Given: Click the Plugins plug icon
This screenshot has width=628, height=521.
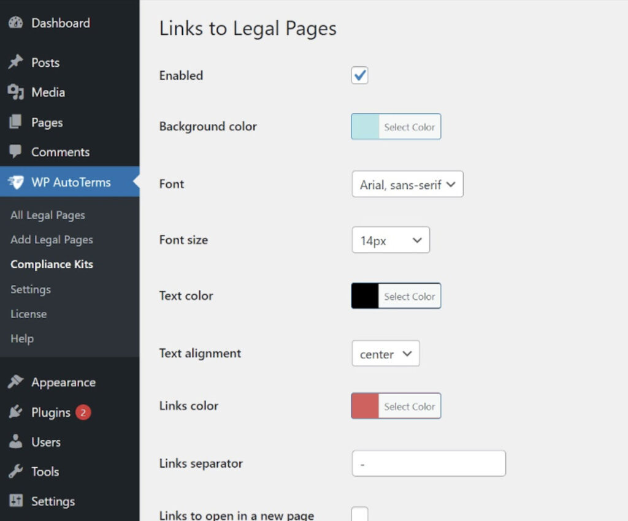Looking at the screenshot, I should [x=15, y=412].
